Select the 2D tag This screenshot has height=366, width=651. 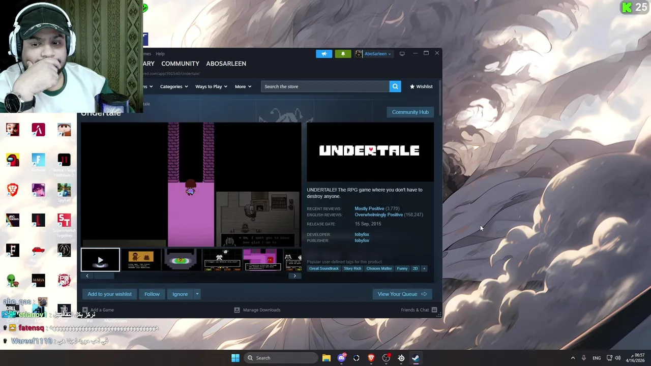415,268
